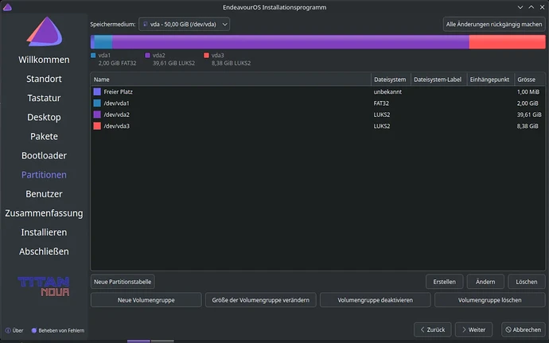Click Alle Änderungen rückgängig machen button

coord(494,24)
